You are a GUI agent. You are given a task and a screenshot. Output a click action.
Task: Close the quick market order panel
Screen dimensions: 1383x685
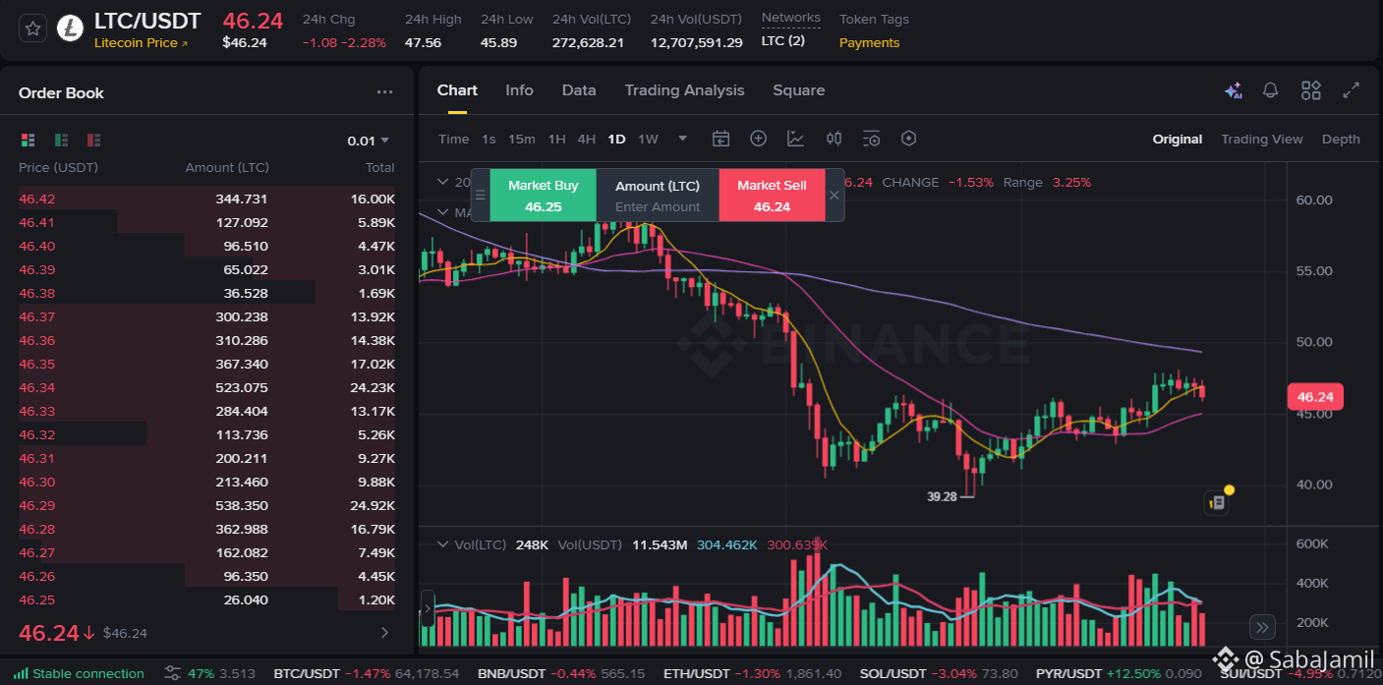(x=835, y=195)
